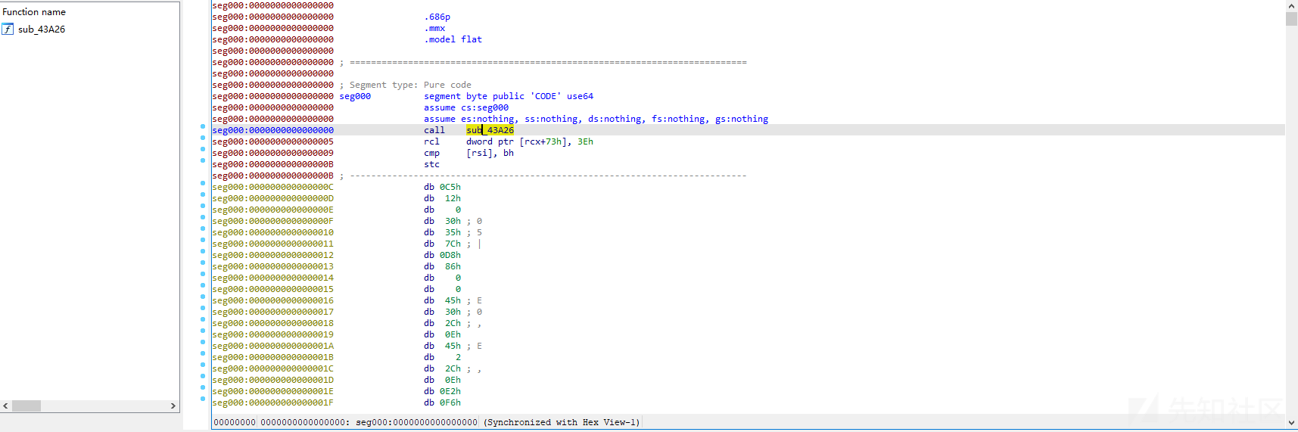Click 'segment byte public 'CODE' use64' text

coord(509,96)
